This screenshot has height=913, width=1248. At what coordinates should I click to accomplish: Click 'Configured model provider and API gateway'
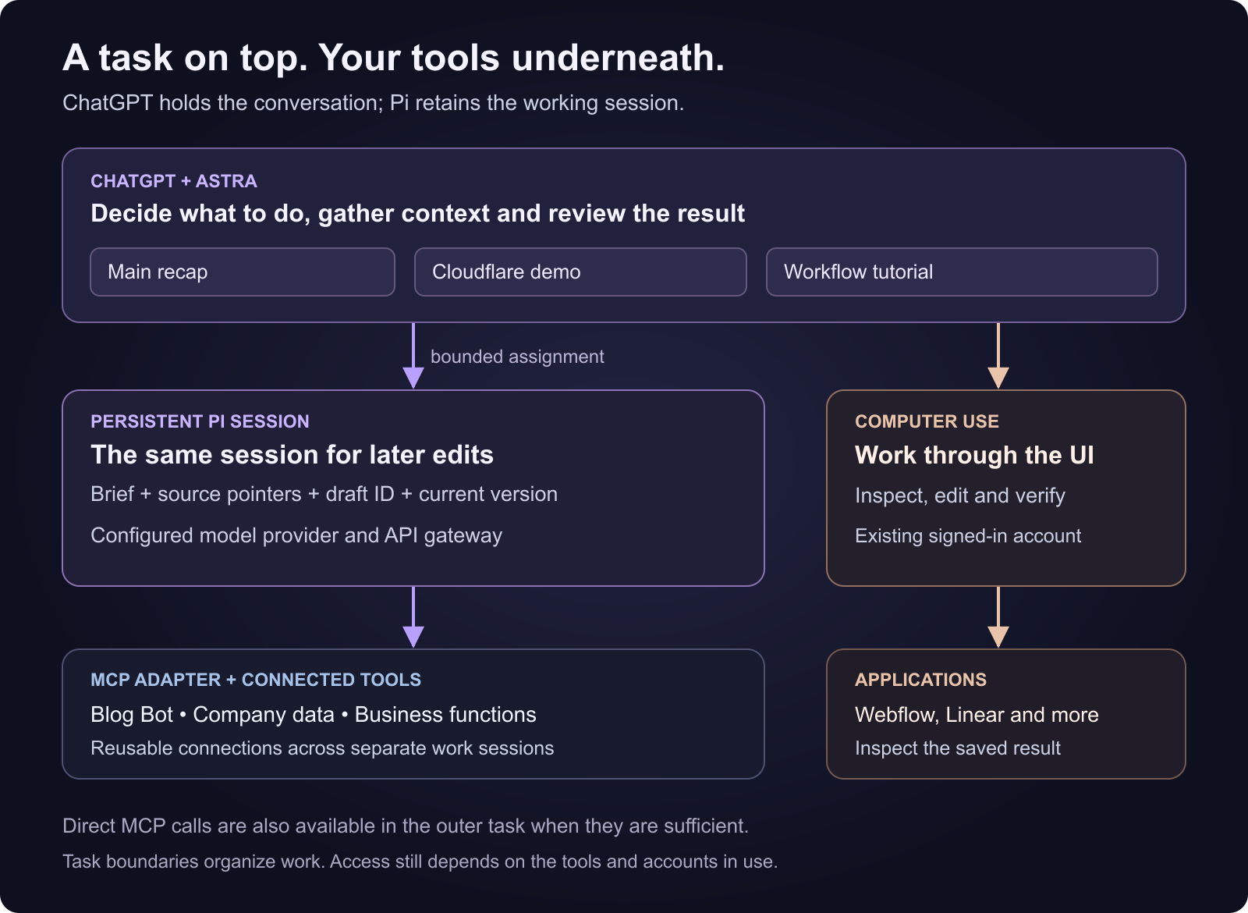pyautogui.click(x=296, y=535)
